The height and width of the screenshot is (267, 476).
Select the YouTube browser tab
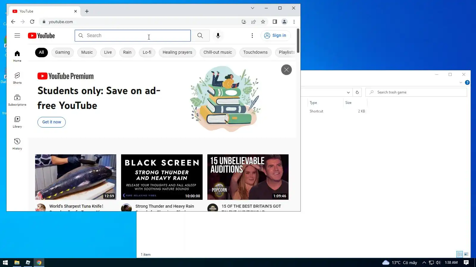45,11
